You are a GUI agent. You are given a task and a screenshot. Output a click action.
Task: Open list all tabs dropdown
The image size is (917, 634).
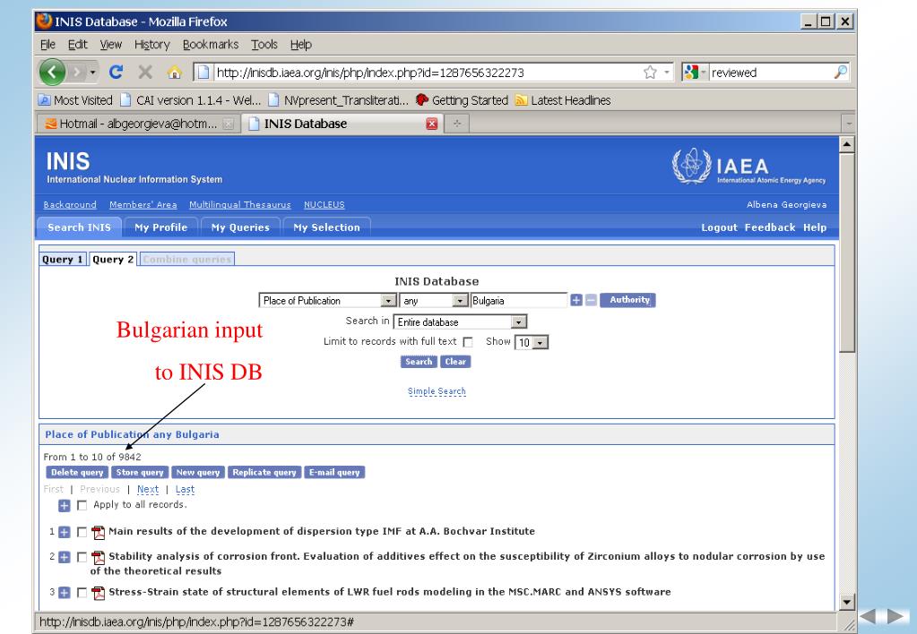[x=848, y=124]
